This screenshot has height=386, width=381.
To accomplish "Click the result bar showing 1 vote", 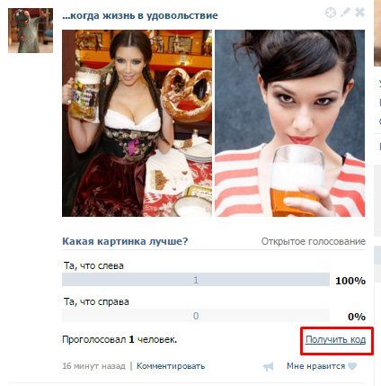I will pyautogui.click(x=196, y=280).
